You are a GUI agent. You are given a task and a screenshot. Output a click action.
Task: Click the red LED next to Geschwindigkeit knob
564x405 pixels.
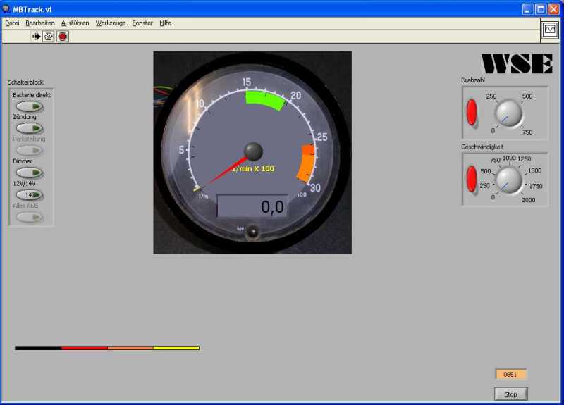click(470, 179)
